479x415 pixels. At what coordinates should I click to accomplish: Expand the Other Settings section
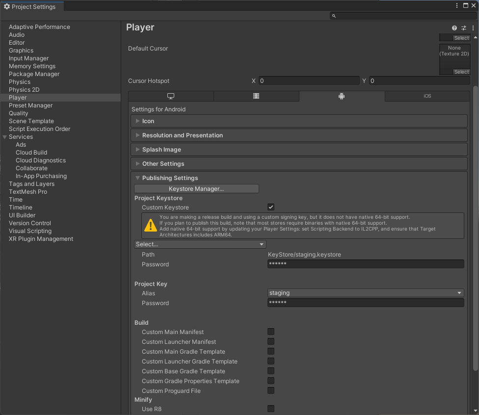tap(299, 164)
